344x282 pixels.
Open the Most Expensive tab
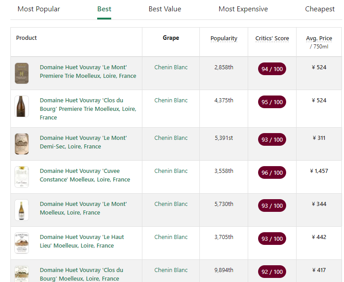tap(243, 9)
